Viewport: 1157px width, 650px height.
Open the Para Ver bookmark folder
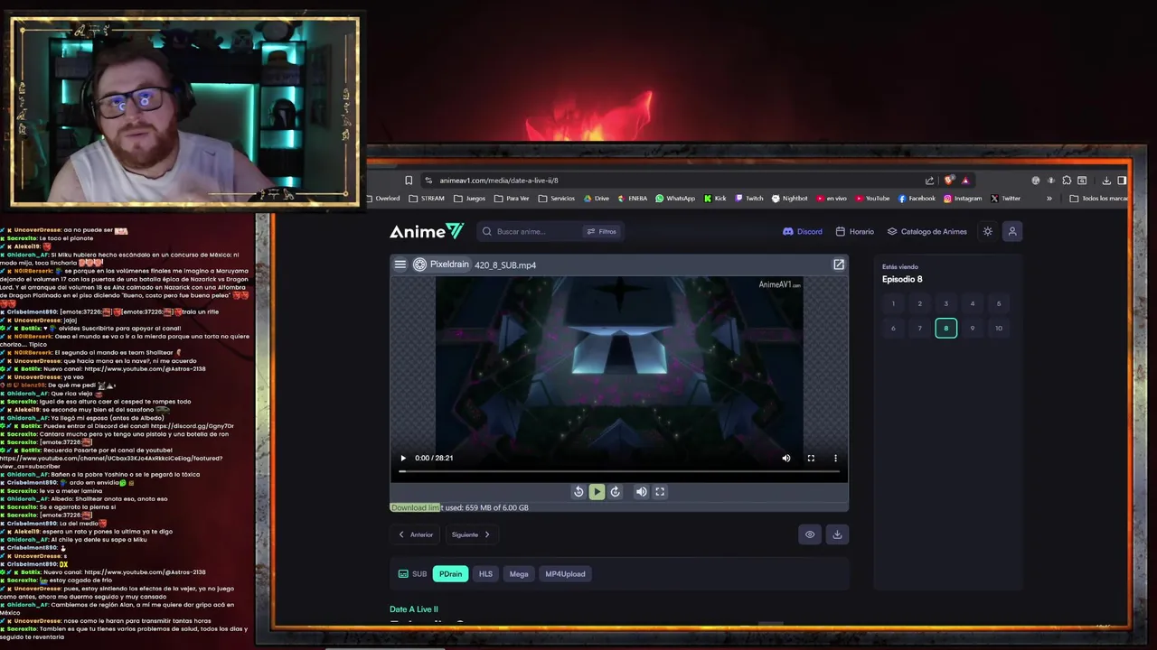pos(512,199)
